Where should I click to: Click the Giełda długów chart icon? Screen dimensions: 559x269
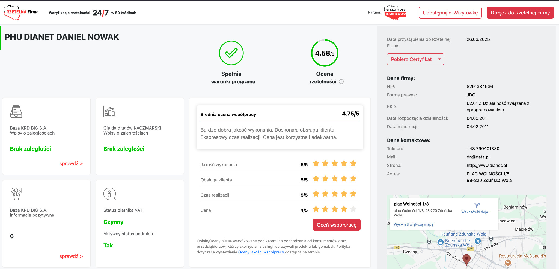click(109, 112)
